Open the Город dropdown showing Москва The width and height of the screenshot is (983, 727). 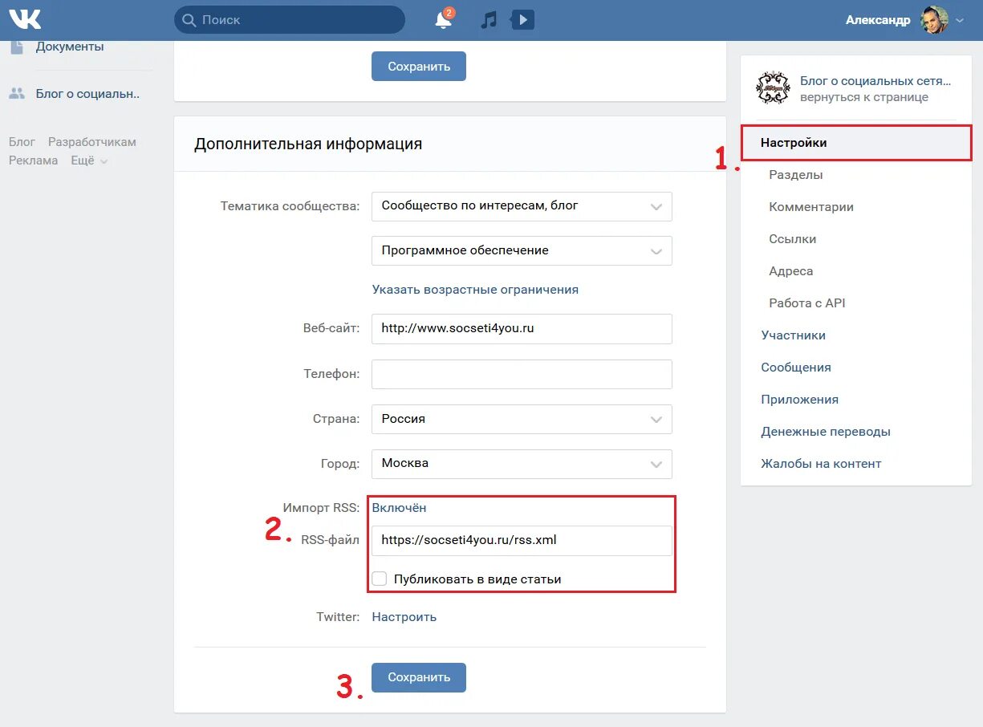pyautogui.click(x=522, y=464)
